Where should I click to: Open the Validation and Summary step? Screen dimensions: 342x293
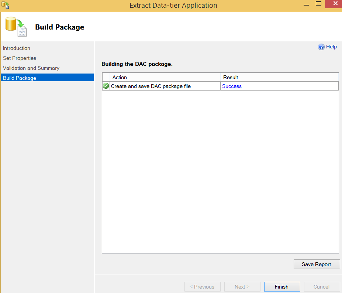pos(31,68)
